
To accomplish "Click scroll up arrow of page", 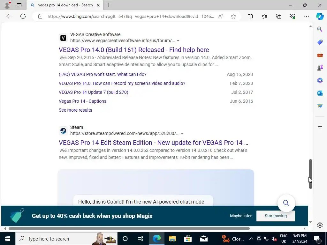I will coord(310,26).
